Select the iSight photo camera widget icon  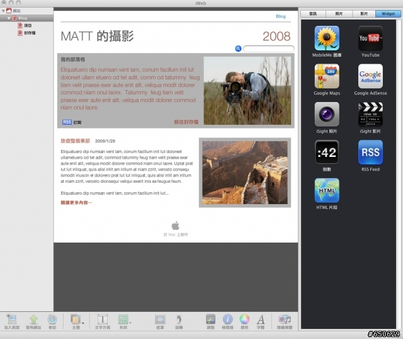[327, 114]
